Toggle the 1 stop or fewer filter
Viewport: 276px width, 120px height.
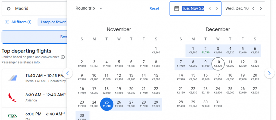tap(53, 22)
